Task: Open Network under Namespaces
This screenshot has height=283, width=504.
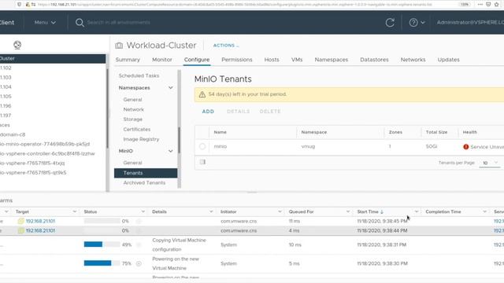Action: (x=133, y=109)
